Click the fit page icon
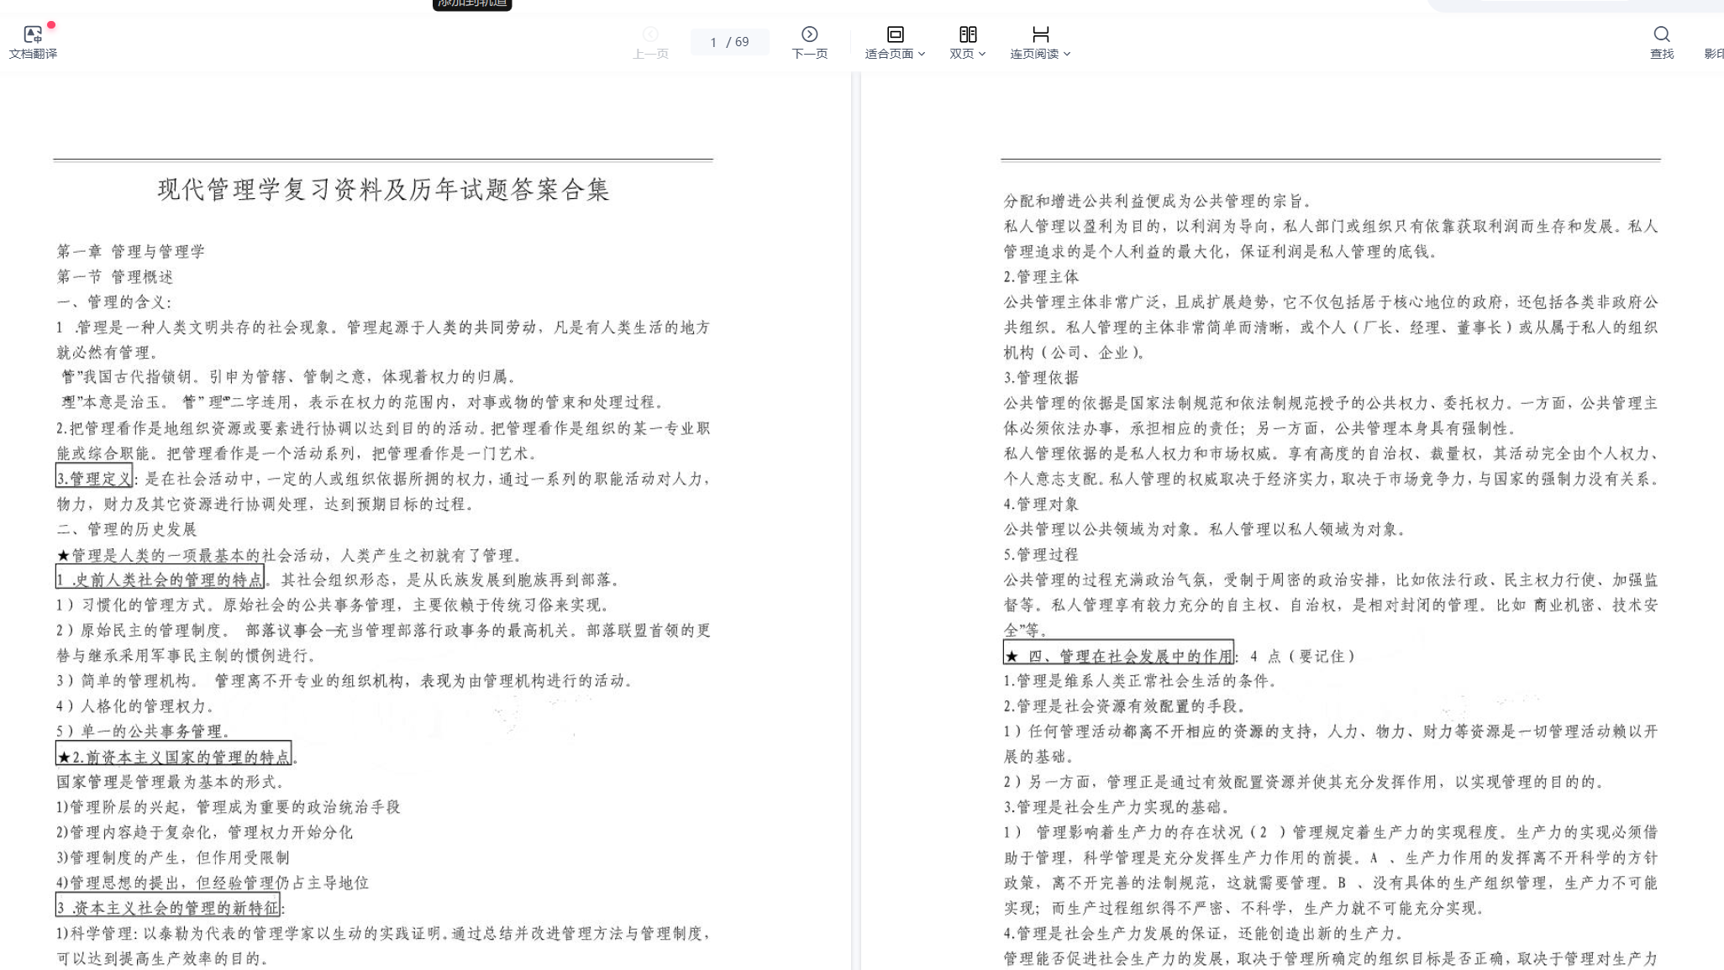This screenshot has width=1724, height=970. [895, 34]
